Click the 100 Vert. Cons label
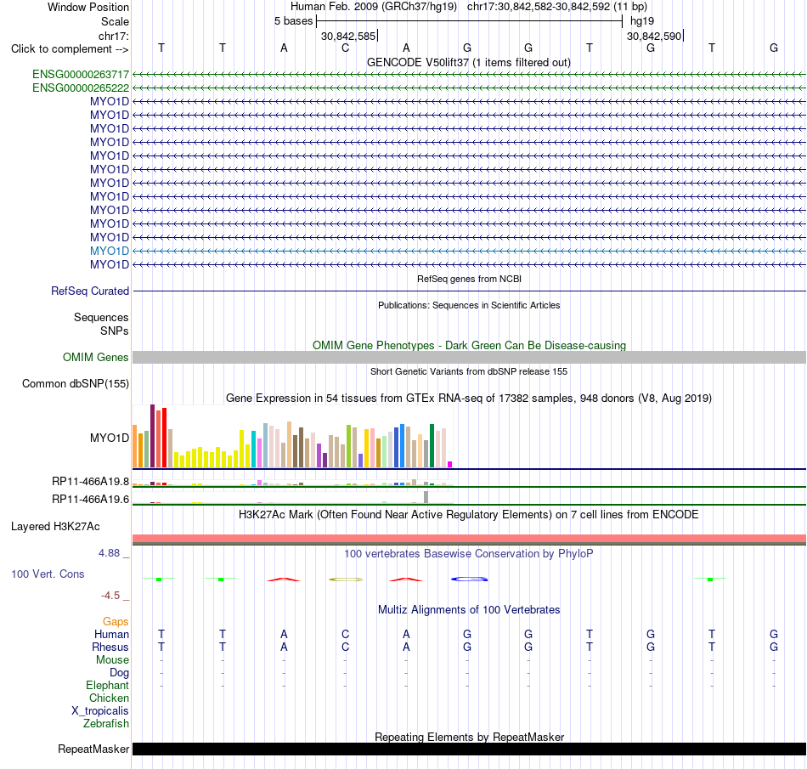Screen dimensions: 807x769 click(x=48, y=574)
